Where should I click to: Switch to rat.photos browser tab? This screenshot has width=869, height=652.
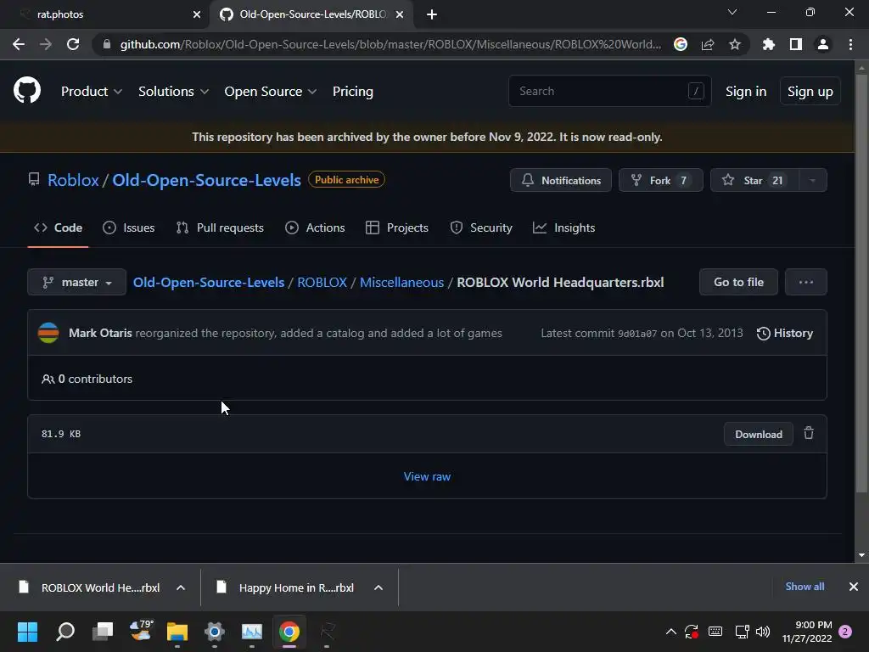click(x=105, y=14)
